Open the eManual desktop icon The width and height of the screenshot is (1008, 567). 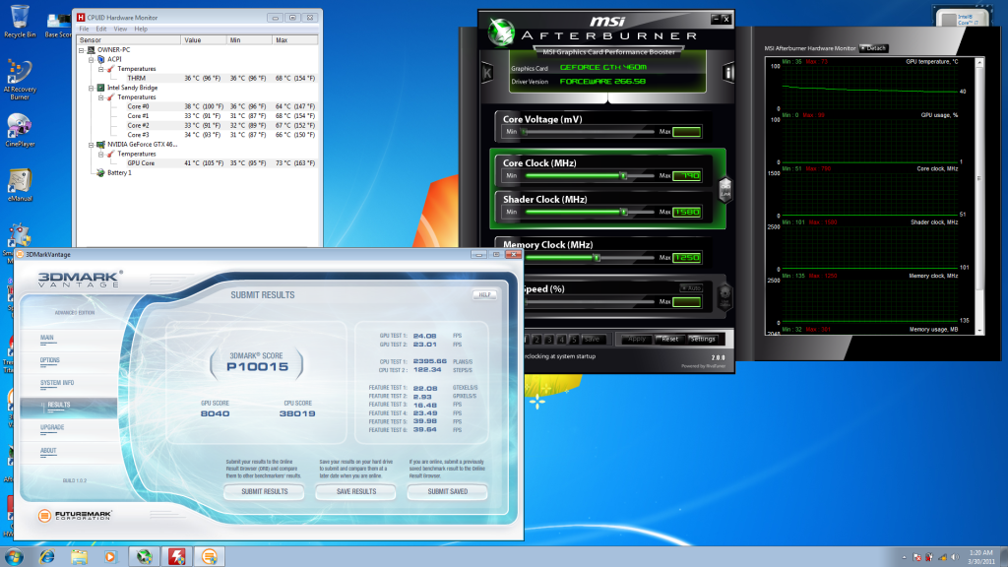(20, 184)
